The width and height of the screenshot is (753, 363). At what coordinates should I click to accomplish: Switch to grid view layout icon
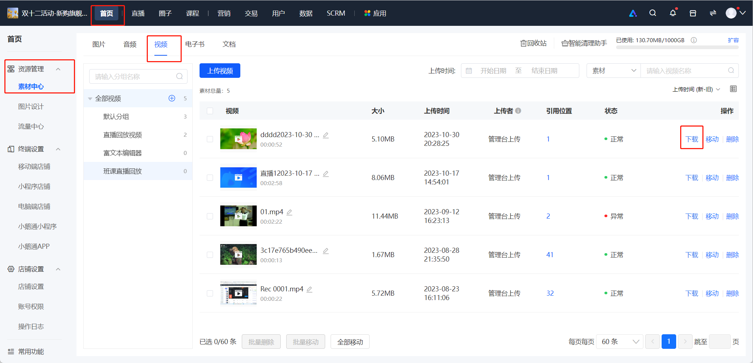(x=733, y=89)
